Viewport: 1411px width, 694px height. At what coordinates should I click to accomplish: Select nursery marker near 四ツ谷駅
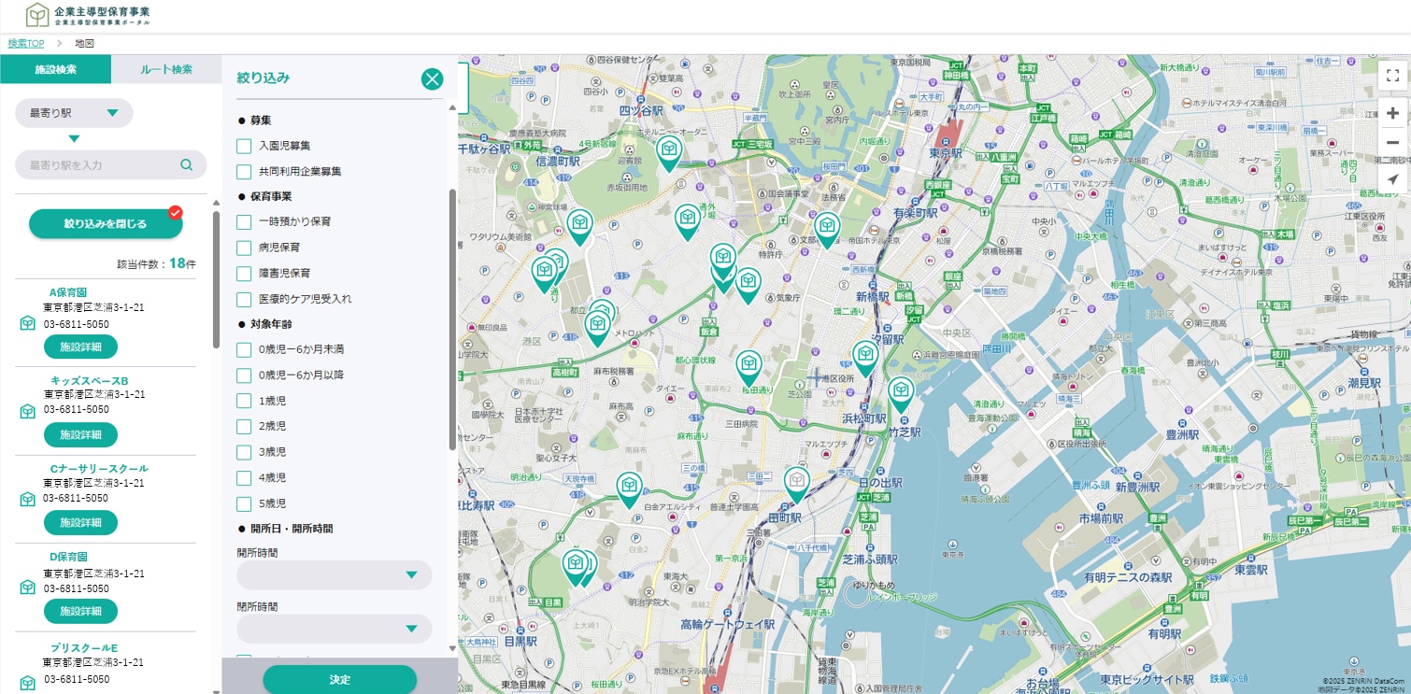click(x=669, y=153)
